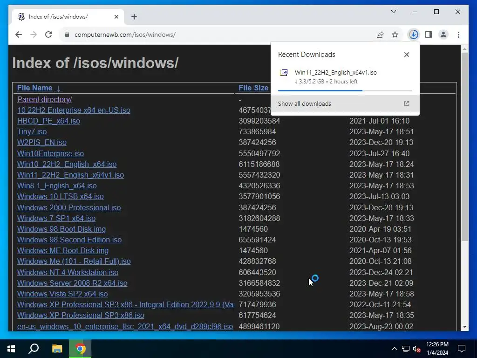This screenshot has height=358, width=477.
Task: Open downloads page external link icon
Action: coord(406,103)
